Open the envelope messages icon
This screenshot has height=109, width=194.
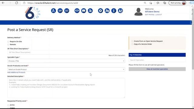pos(84,11)
